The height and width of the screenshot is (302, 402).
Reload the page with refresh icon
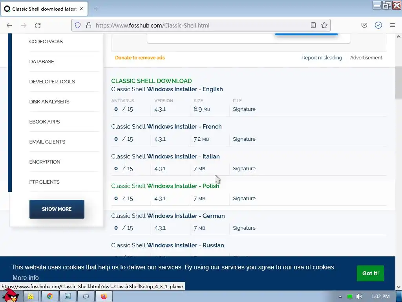[x=38, y=26]
